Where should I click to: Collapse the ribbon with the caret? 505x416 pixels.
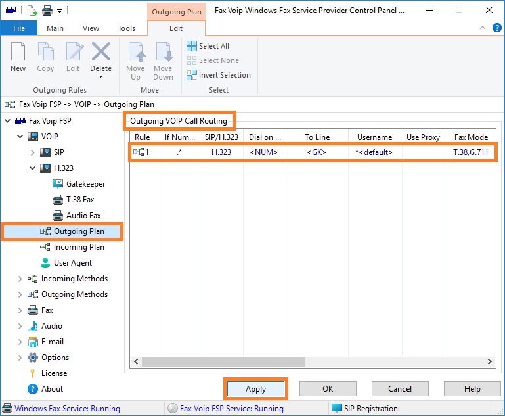pos(483,28)
